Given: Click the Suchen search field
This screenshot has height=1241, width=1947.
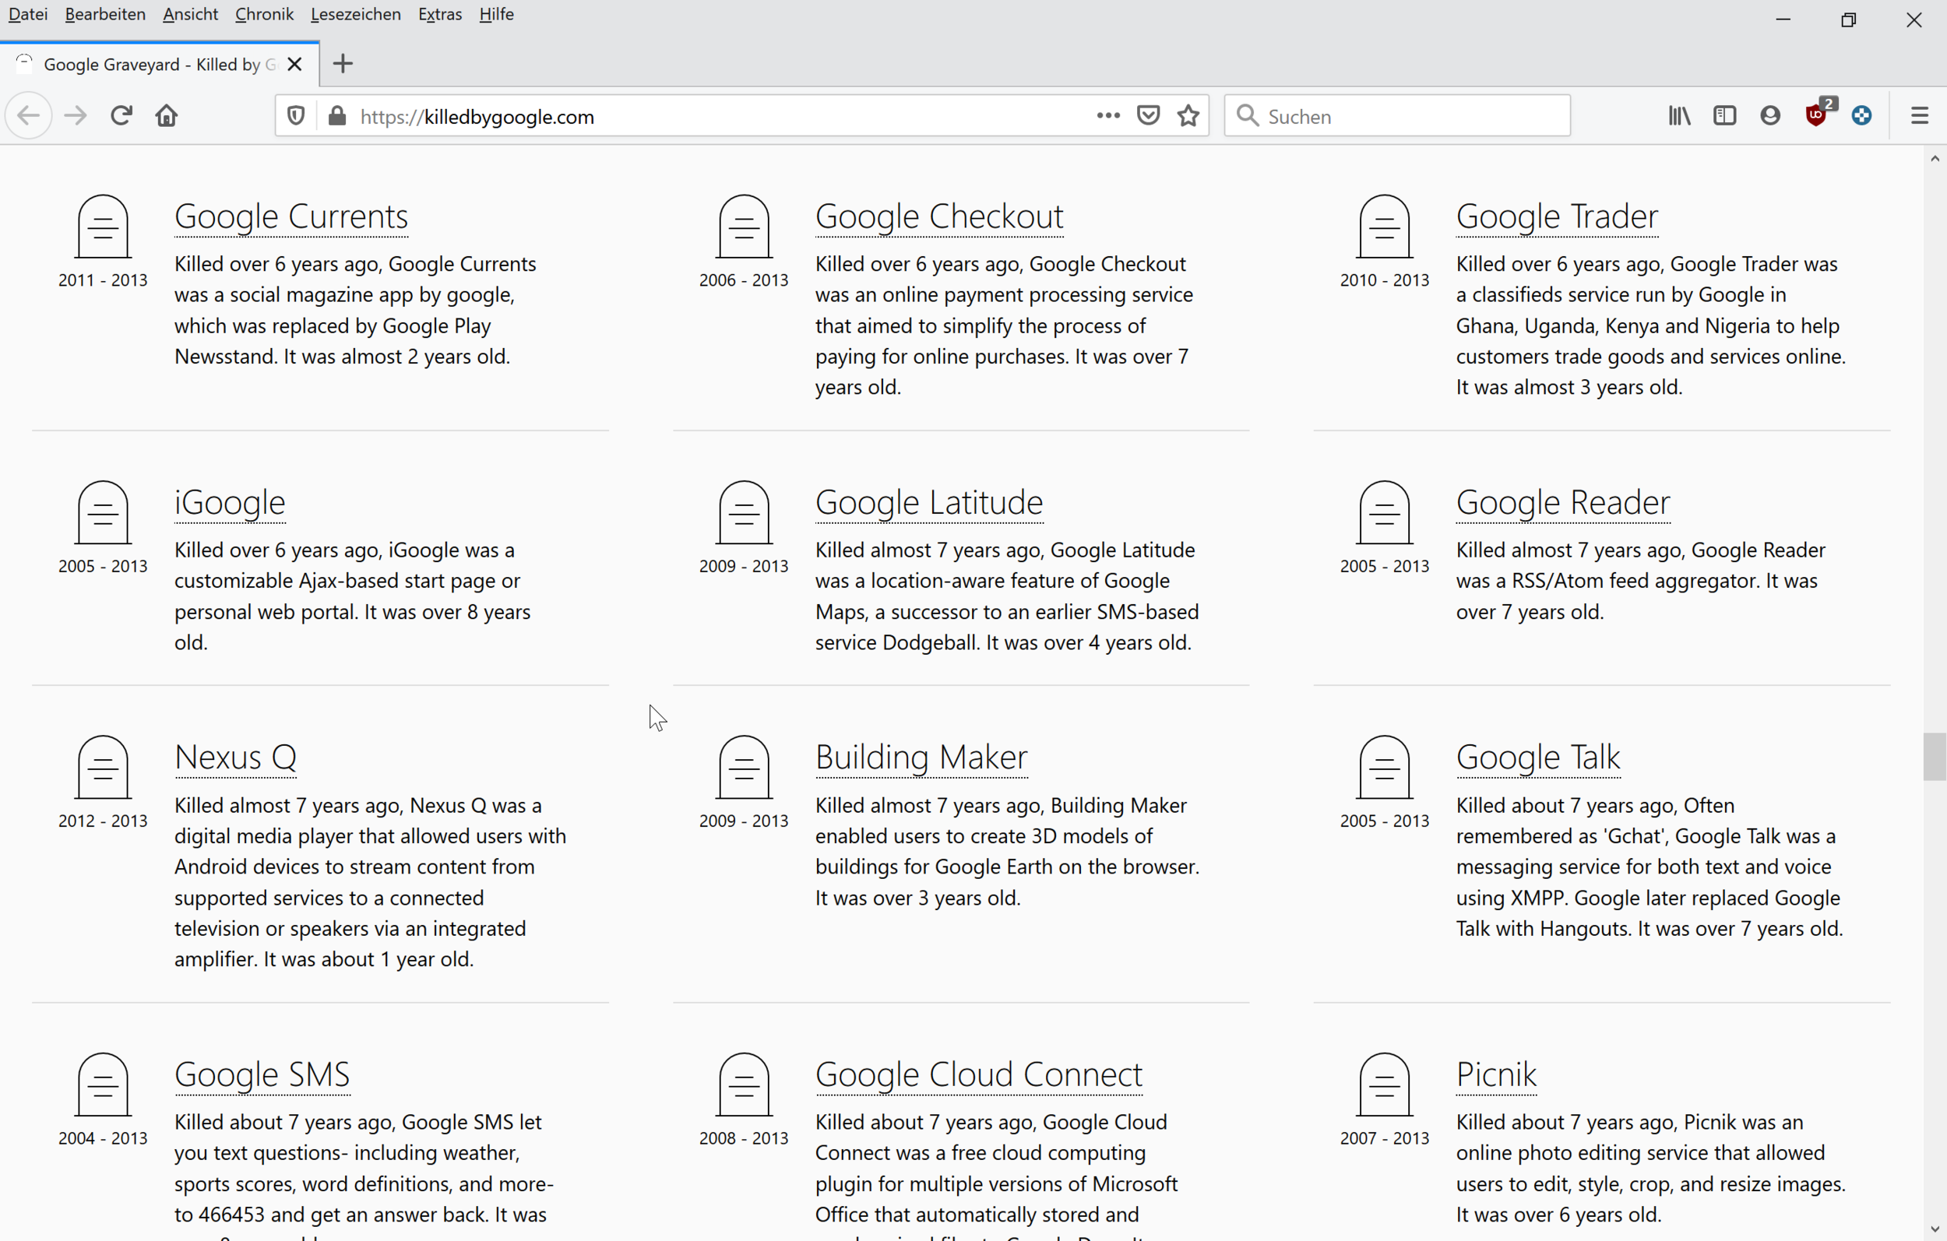Looking at the screenshot, I should tap(1397, 117).
